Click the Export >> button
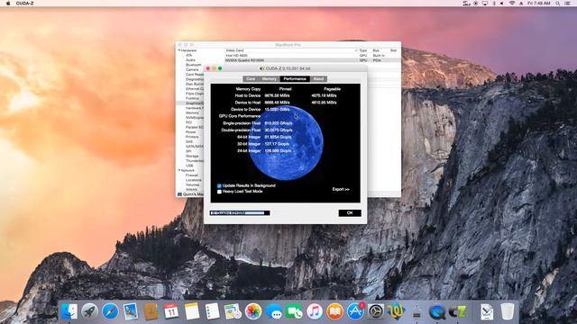Viewport: 577px width, 324px height. tap(341, 190)
